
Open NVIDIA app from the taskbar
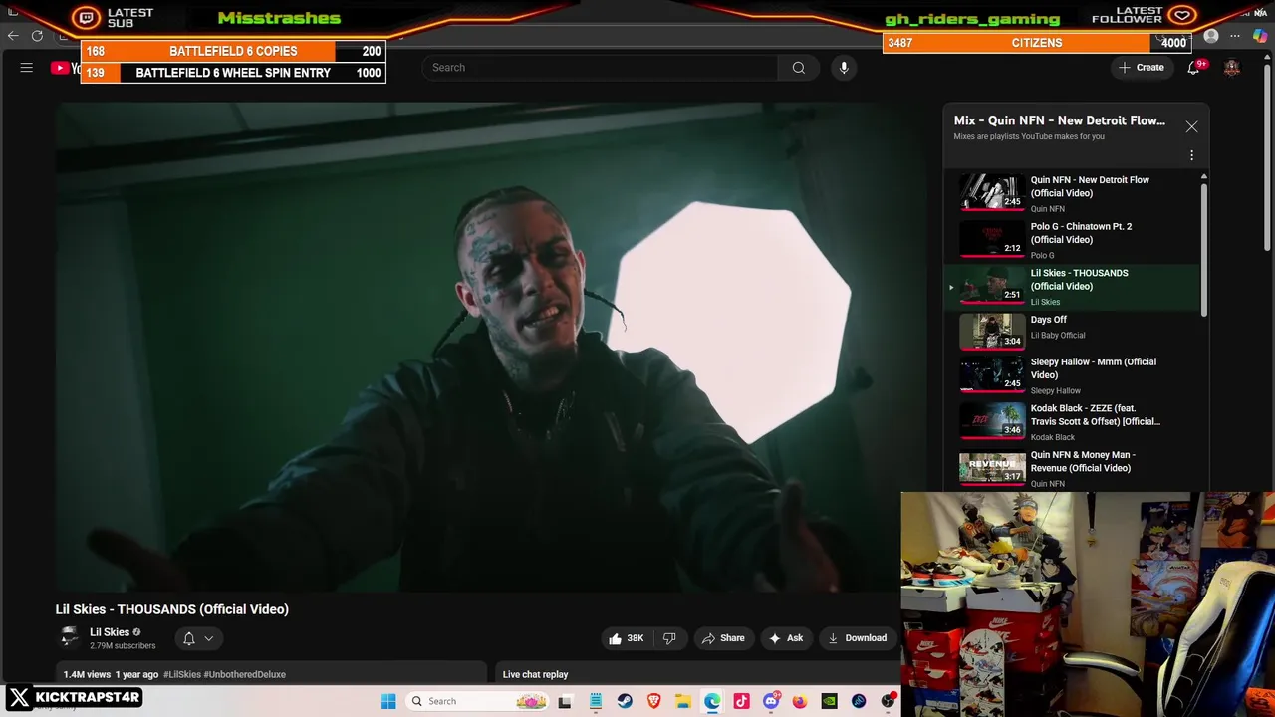(829, 701)
